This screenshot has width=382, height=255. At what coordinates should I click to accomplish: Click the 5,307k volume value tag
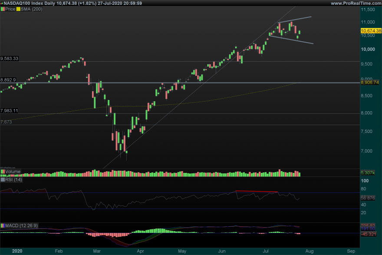pyautogui.click(x=368, y=173)
